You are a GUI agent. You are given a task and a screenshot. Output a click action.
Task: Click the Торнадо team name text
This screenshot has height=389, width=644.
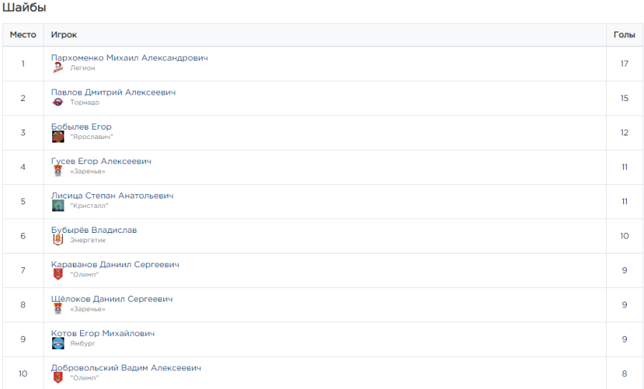click(84, 102)
